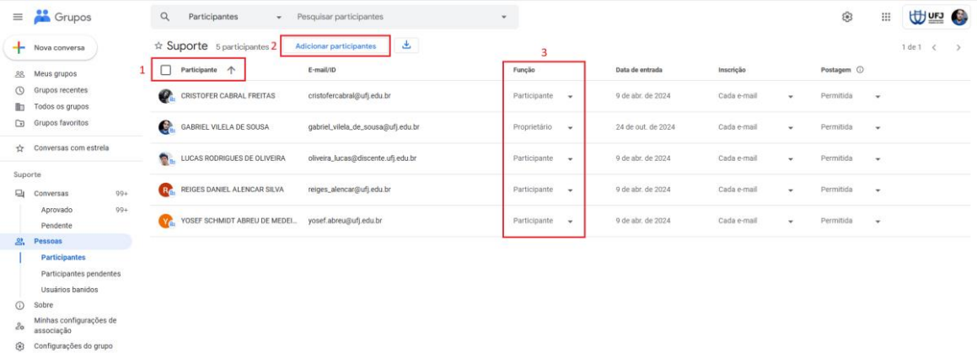977x364 pixels.
Task: Click the search magnifier icon
Action: tap(165, 17)
